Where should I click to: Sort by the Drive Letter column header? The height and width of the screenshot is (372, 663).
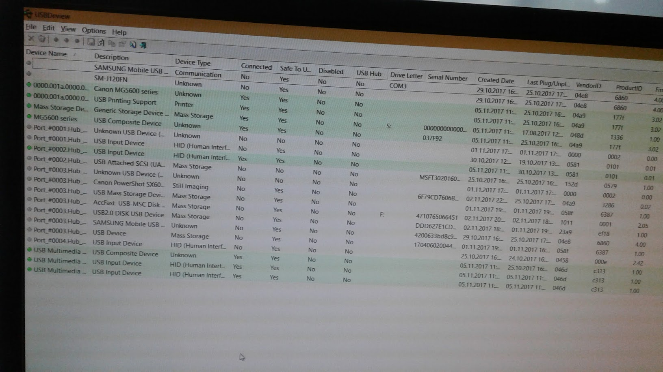point(406,75)
